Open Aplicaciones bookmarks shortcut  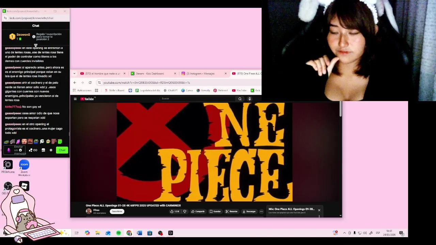pyautogui.click(x=82, y=91)
